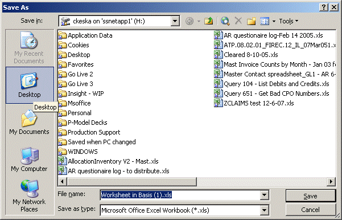This screenshot has height=220, width=342.
Task: Click the help question mark button
Action: tap(324, 7)
